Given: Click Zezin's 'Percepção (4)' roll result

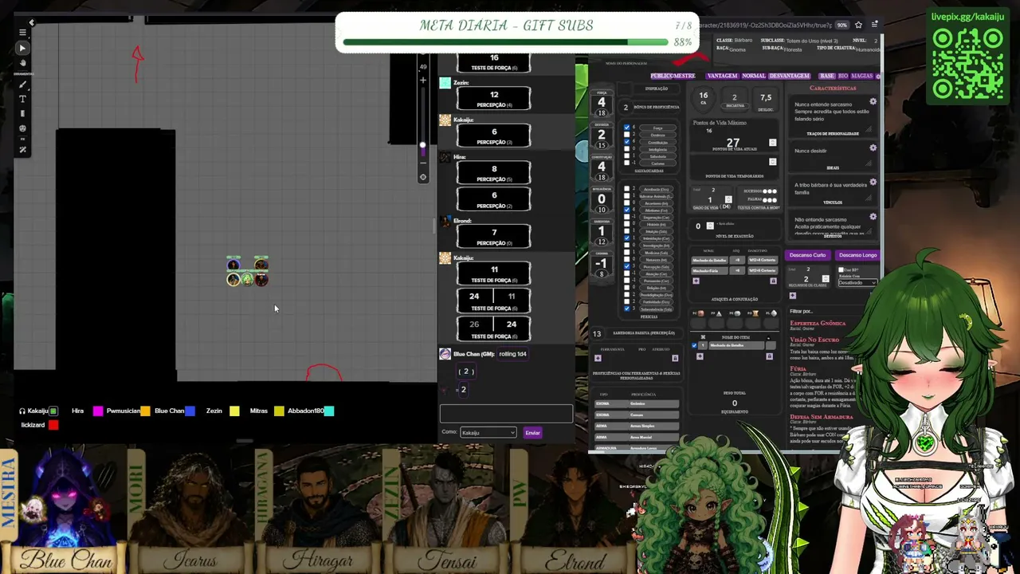Looking at the screenshot, I should [x=494, y=99].
